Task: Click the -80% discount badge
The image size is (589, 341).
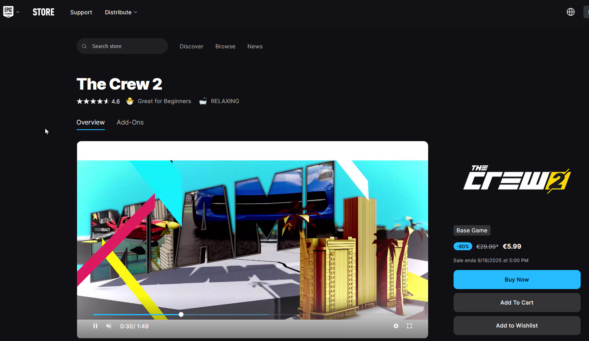Action: 463,246
